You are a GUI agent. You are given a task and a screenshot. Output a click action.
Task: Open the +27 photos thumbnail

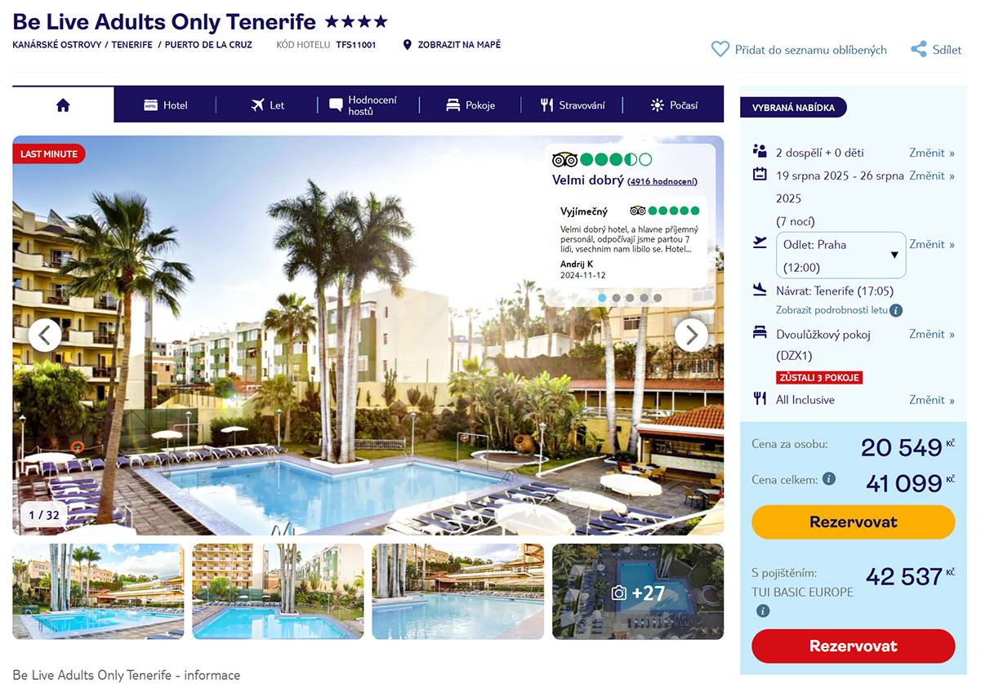(638, 592)
